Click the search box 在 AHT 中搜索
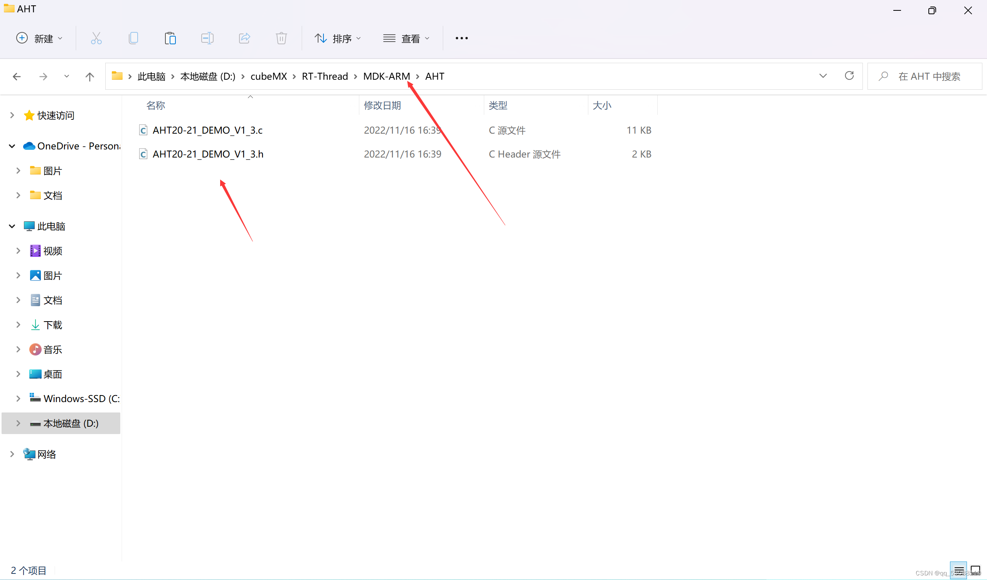 [x=924, y=76]
